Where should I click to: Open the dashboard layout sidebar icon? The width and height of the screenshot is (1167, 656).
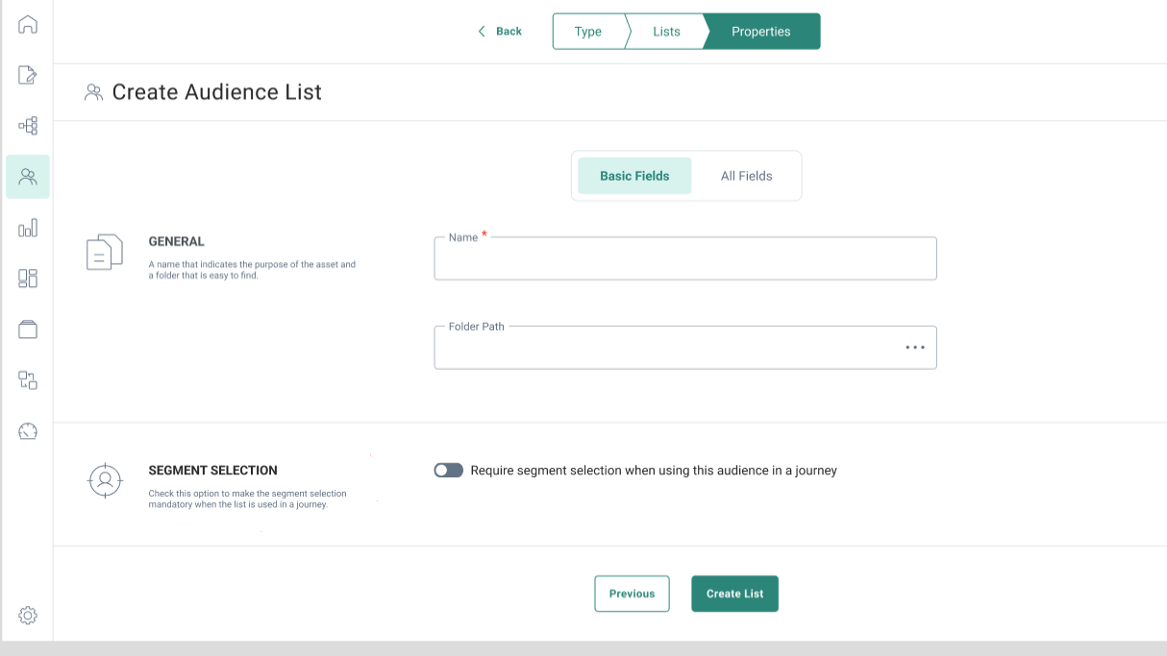pos(28,279)
